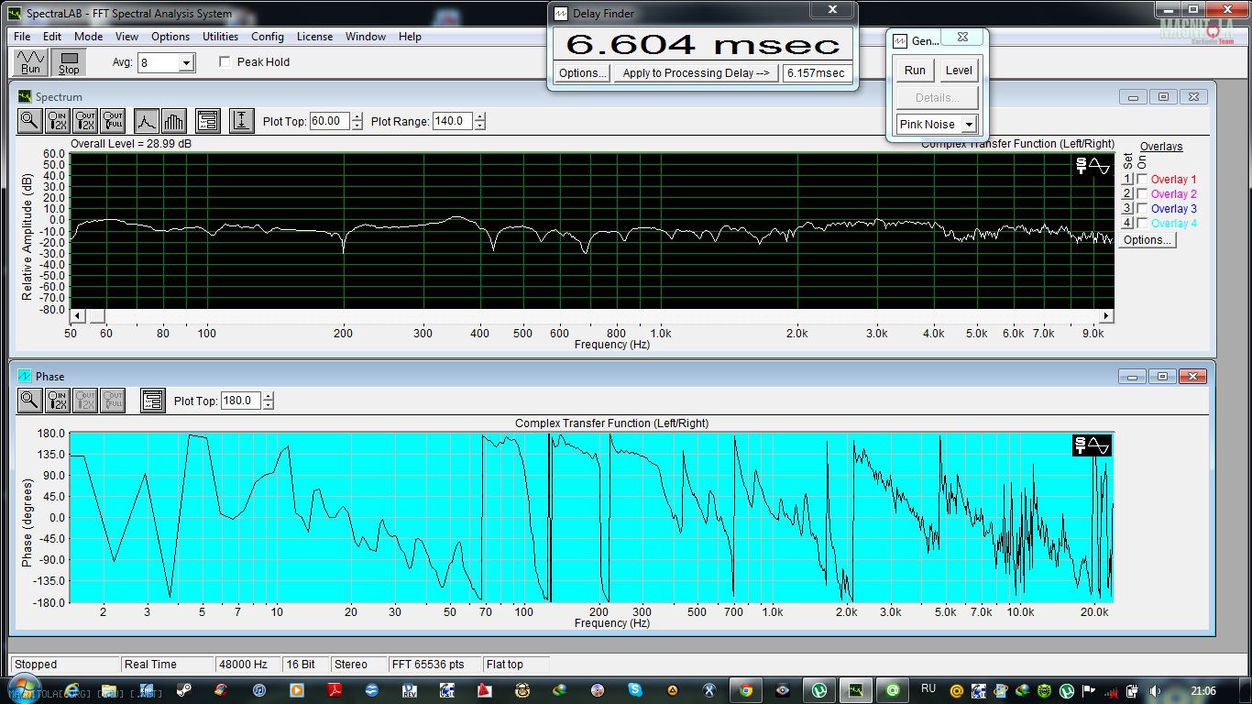Click Set button for Overlay 3
1252x704 pixels.
tap(1127, 209)
